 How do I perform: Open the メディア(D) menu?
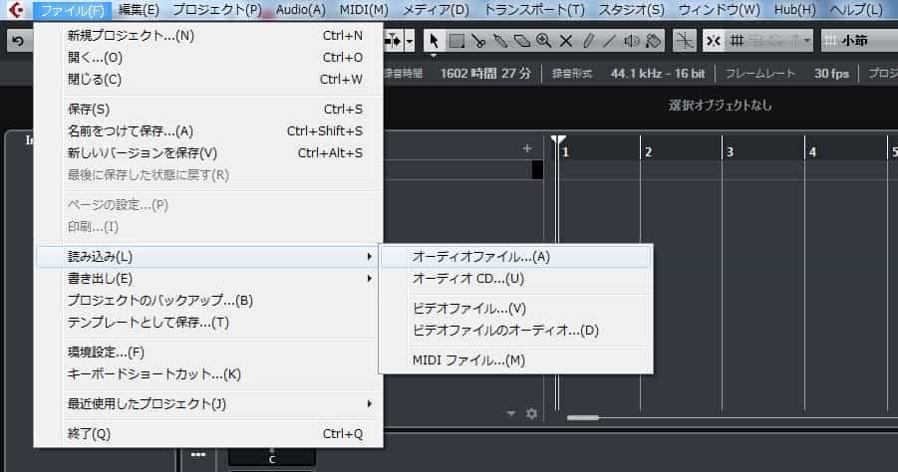(436, 10)
